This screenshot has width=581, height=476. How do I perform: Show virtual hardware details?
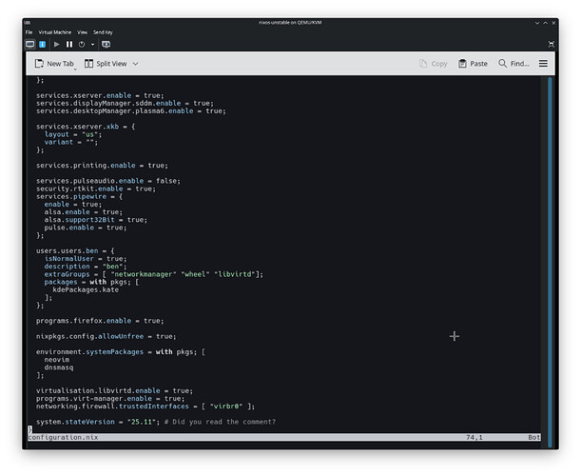tap(43, 45)
